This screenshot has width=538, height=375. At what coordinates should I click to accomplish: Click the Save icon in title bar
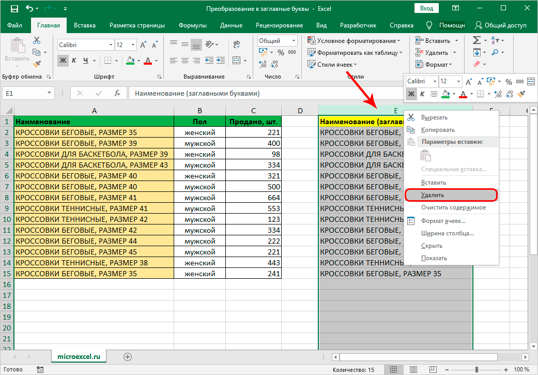(x=14, y=9)
